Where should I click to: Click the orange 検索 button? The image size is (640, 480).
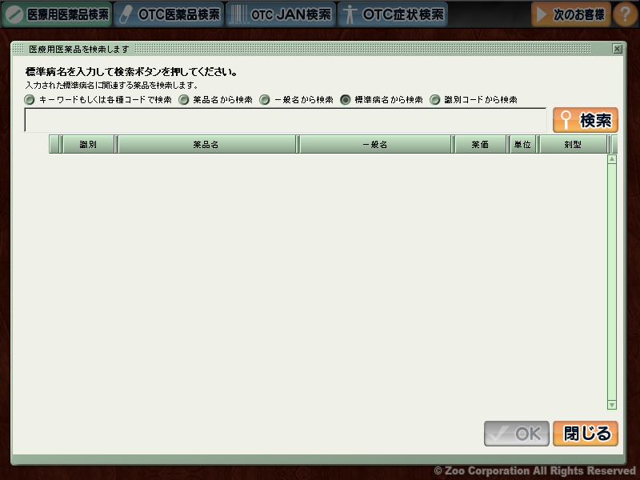[586, 120]
